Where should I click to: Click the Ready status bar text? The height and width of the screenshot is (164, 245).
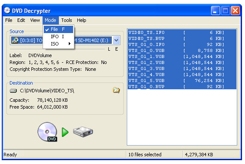click(10, 155)
